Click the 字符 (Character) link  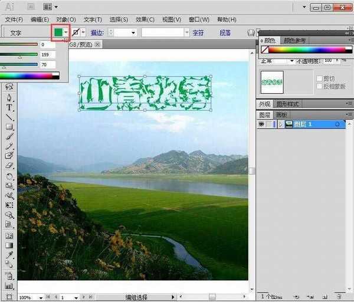[198, 33]
